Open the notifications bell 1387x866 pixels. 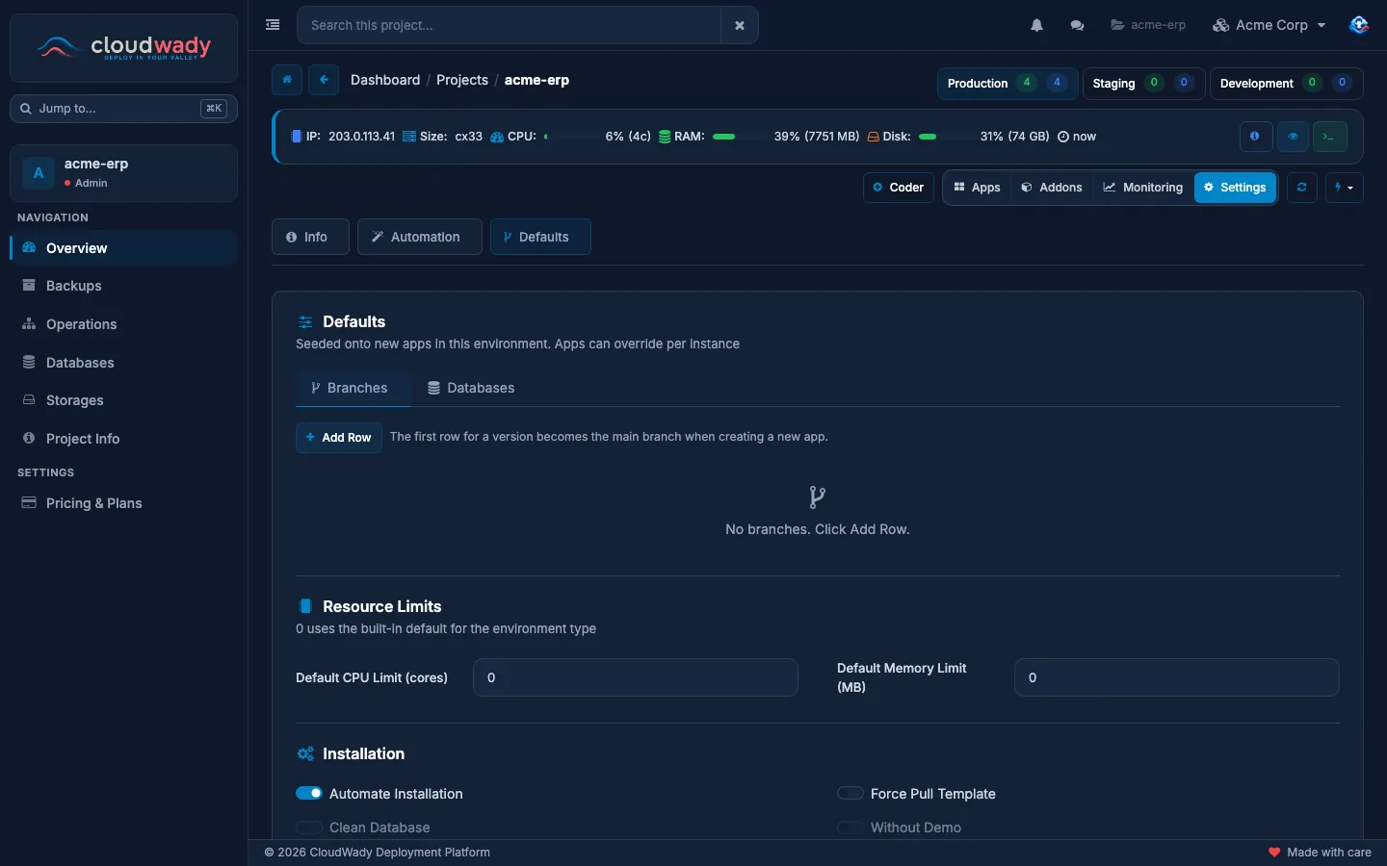(x=1036, y=25)
